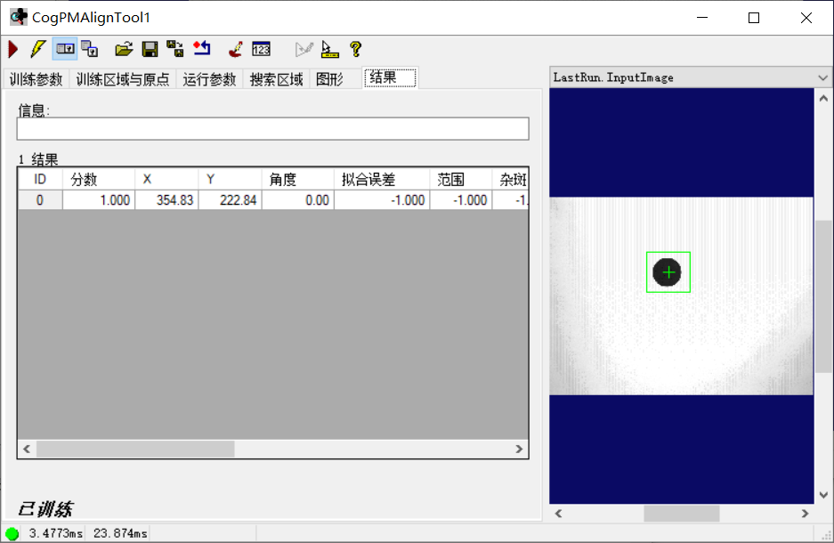The width and height of the screenshot is (834, 543).
Task: Open help with the yellow question mark icon
Action: coord(356,49)
